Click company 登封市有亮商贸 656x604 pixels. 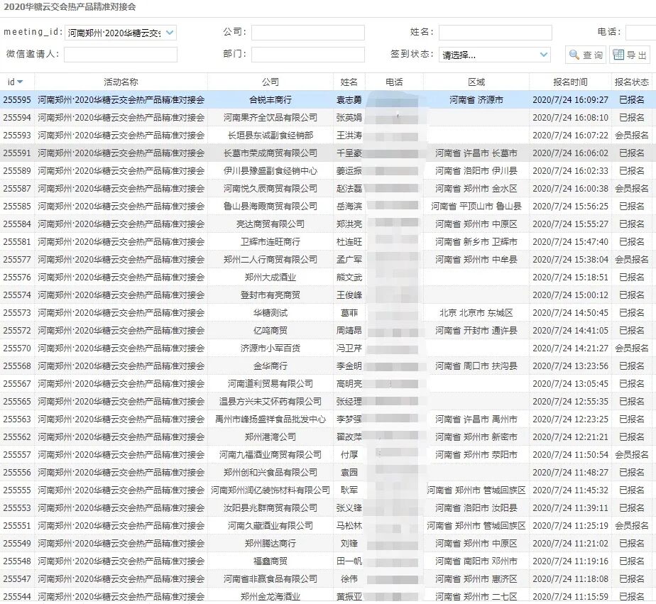tap(270, 295)
